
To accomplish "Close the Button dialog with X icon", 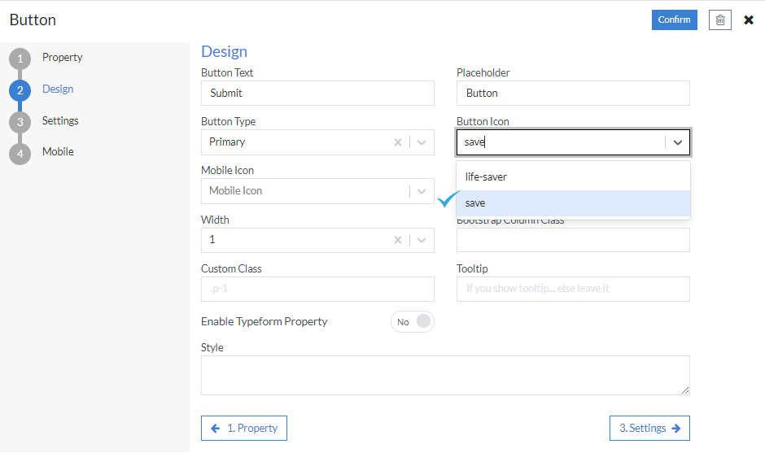I will point(749,20).
